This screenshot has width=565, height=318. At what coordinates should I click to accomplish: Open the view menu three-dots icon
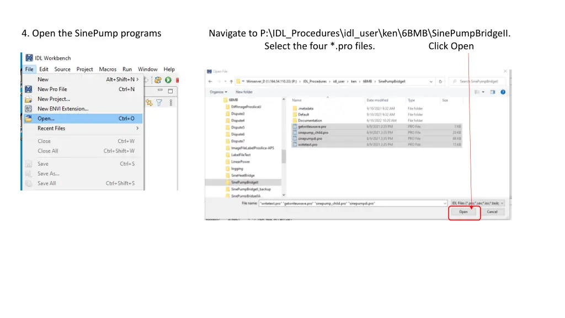pyautogui.click(x=171, y=103)
